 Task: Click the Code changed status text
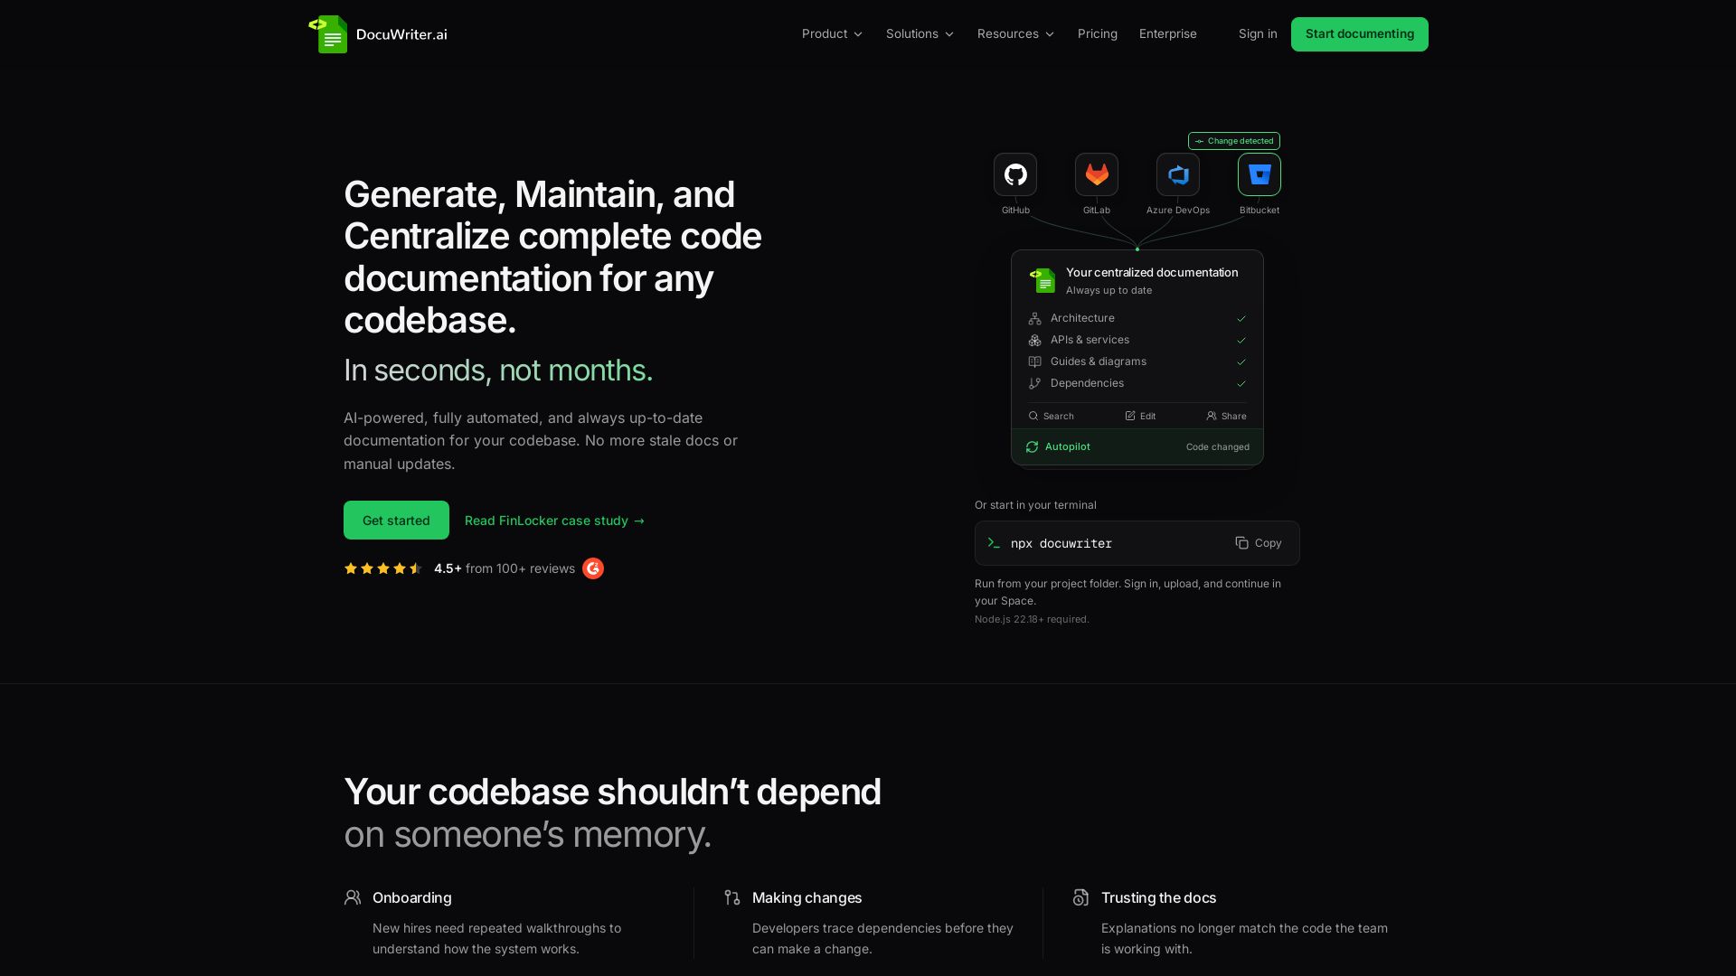click(x=1218, y=447)
